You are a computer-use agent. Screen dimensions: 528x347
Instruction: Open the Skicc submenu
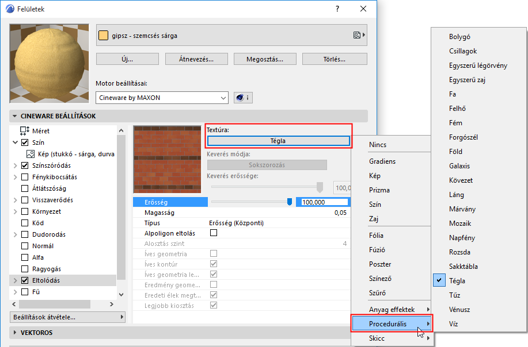(x=392, y=338)
